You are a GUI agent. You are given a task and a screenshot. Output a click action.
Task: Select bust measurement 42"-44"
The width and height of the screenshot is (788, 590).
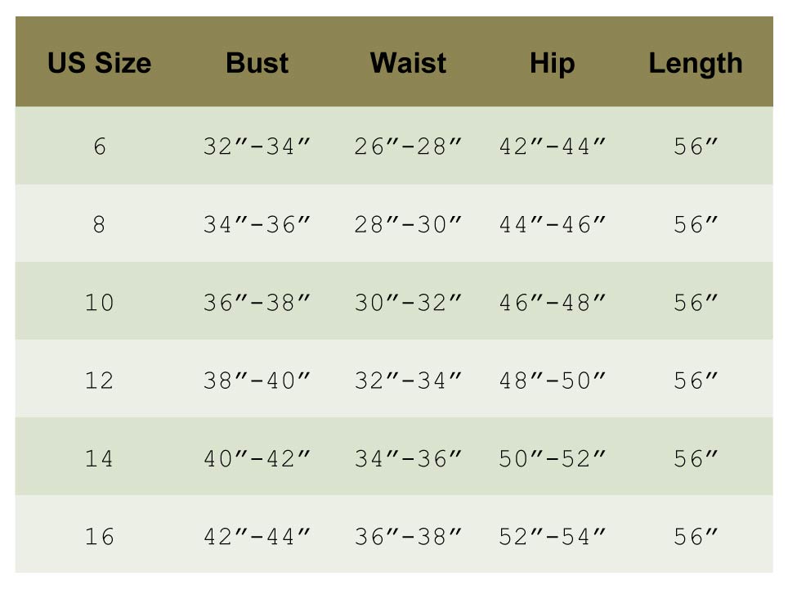pos(257,537)
